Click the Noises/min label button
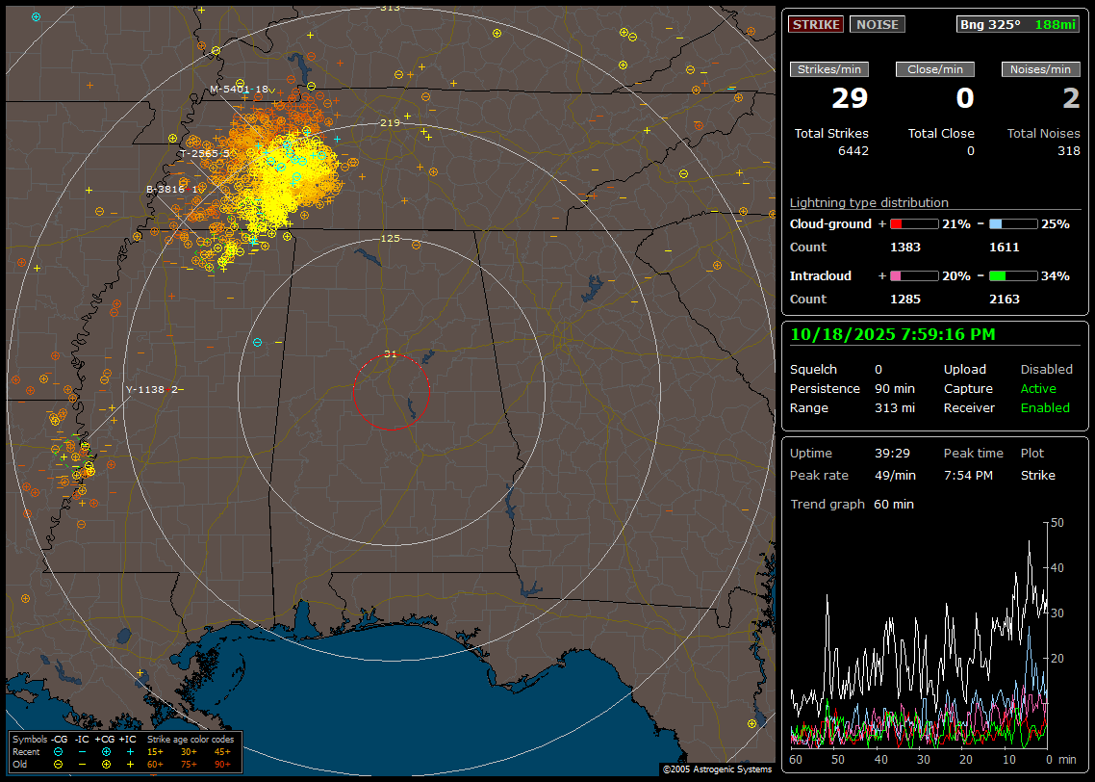1095x782 pixels. click(x=1041, y=69)
